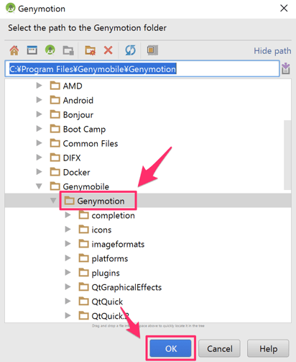Screen dimensions: 296x362
Task: Select the Bonjour tree row
Action: click(x=148, y=114)
